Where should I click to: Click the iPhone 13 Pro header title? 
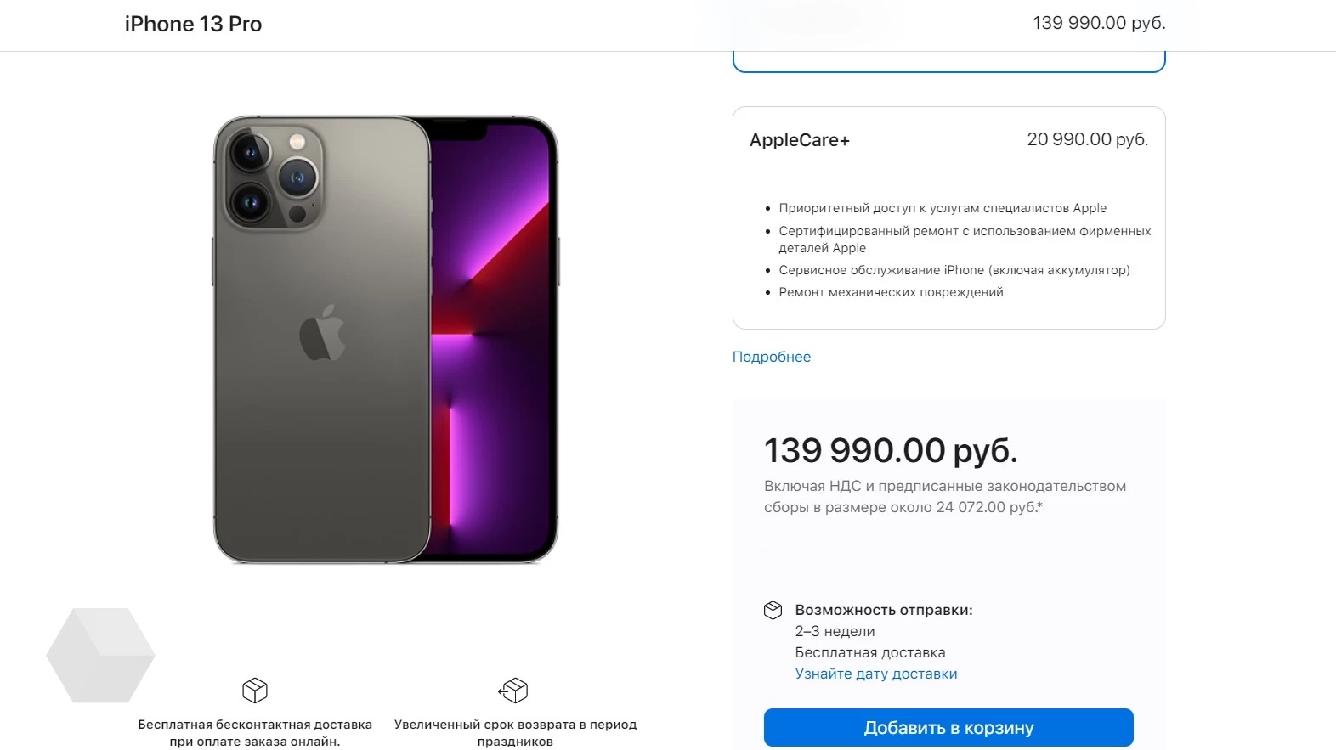coord(193,24)
